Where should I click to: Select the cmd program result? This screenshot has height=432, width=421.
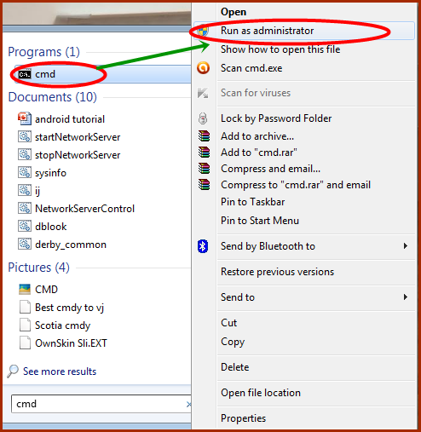point(103,74)
